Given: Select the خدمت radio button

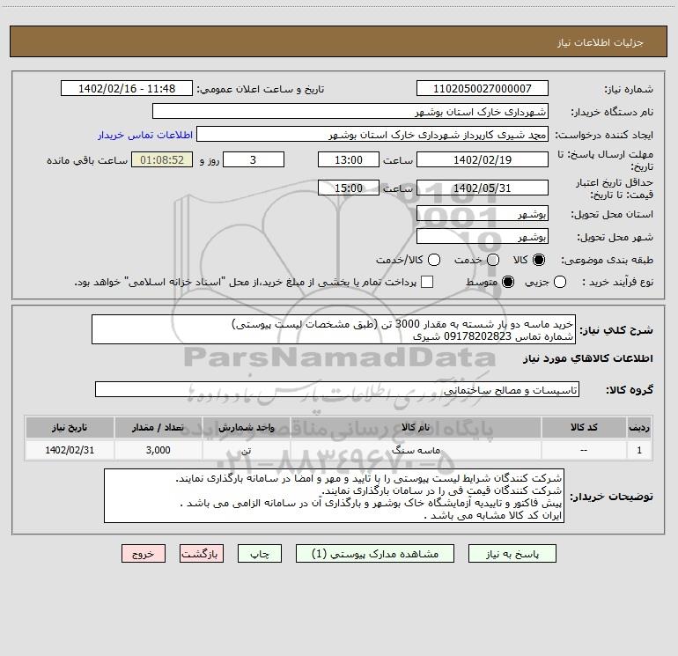Looking at the screenshot, I should (x=493, y=260).
